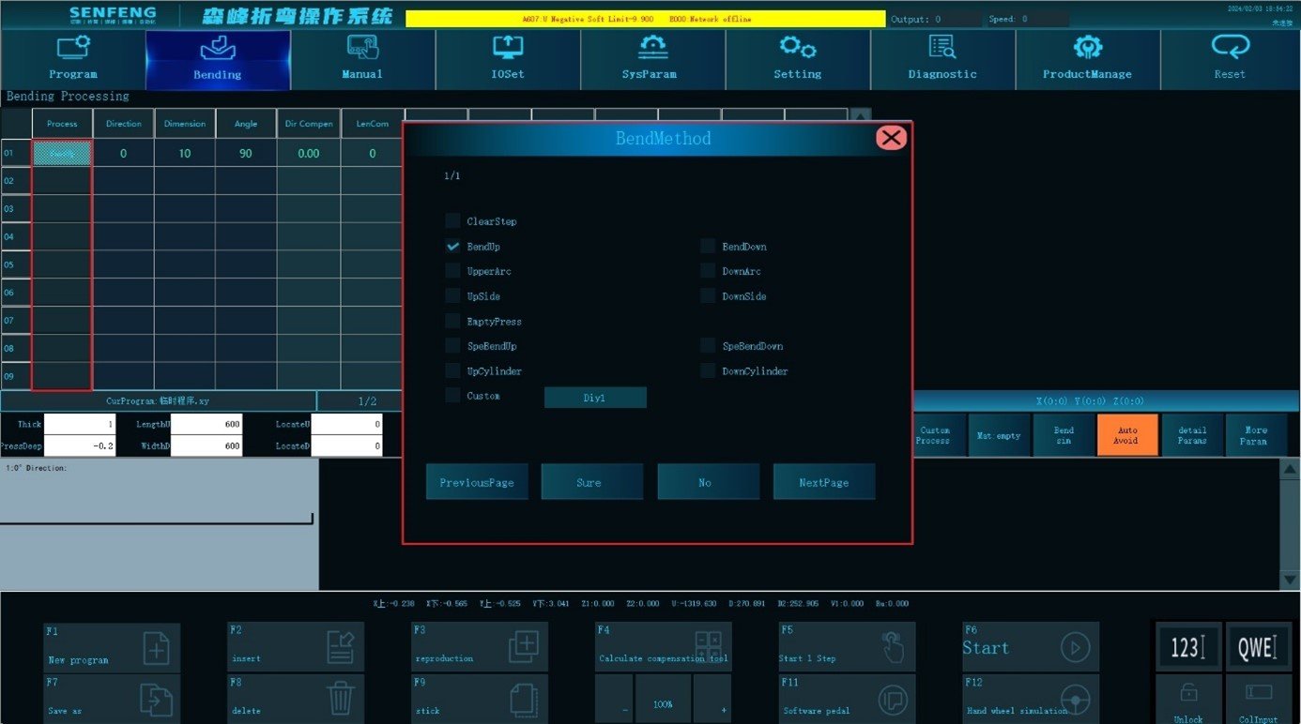Click the Thick value input field
1301x724 pixels.
(x=80, y=424)
